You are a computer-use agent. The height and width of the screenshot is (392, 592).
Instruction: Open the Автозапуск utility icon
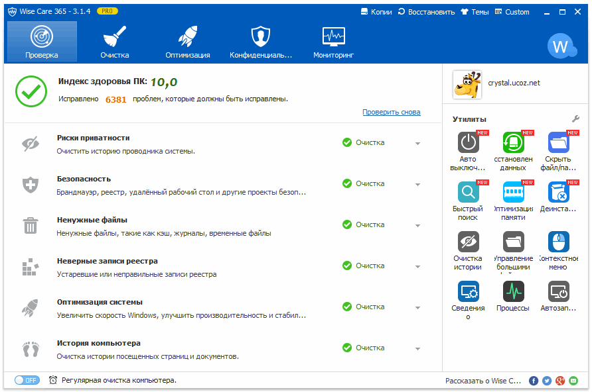pos(558,291)
